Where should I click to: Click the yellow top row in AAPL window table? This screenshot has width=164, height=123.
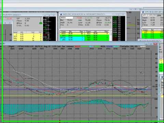152,32
